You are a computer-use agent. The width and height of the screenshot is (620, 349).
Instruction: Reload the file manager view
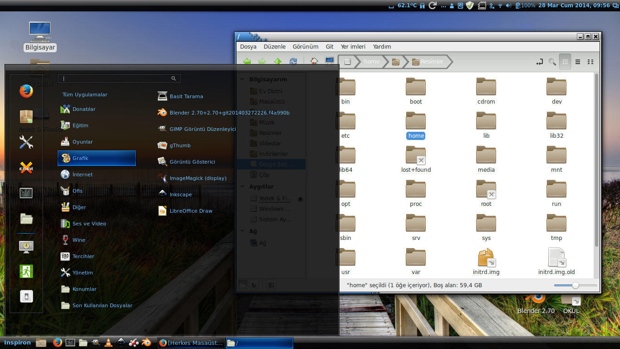pos(293,62)
